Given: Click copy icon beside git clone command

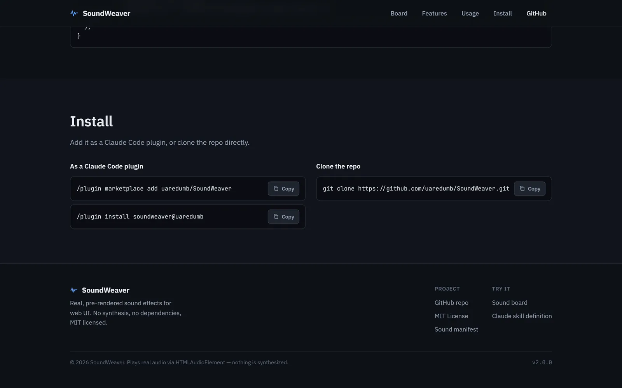Looking at the screenshot, I should tap(522, 189).
